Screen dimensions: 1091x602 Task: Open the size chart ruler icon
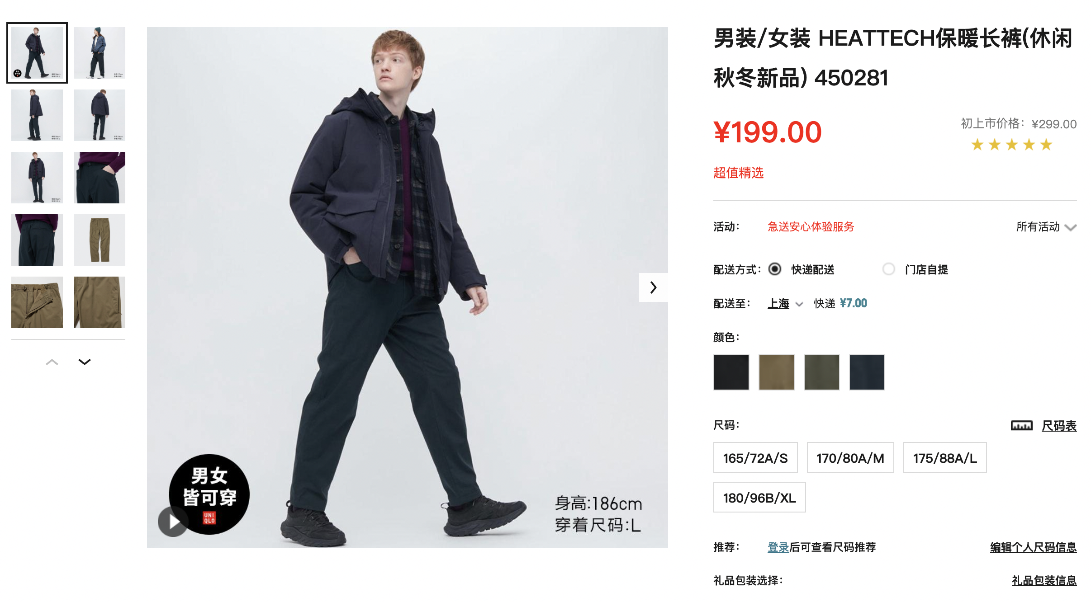pos(1021,425)
